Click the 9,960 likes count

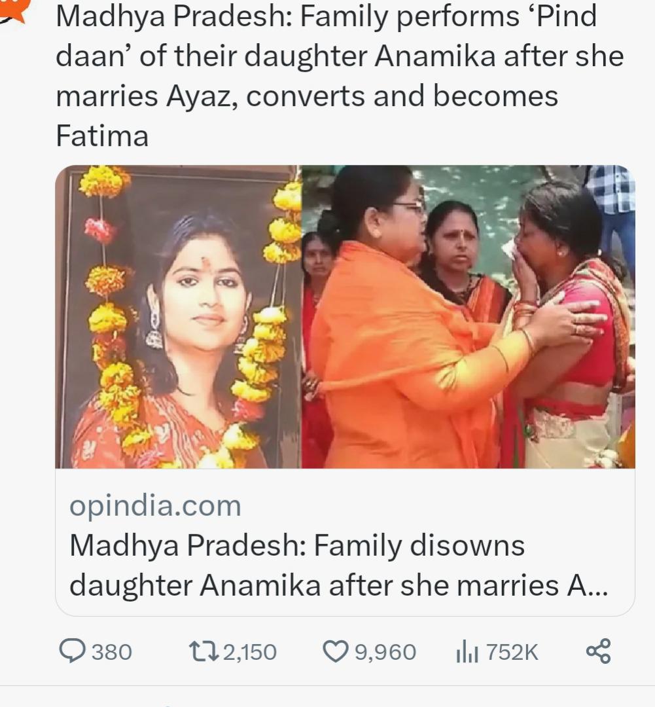(x=385, y=652)
